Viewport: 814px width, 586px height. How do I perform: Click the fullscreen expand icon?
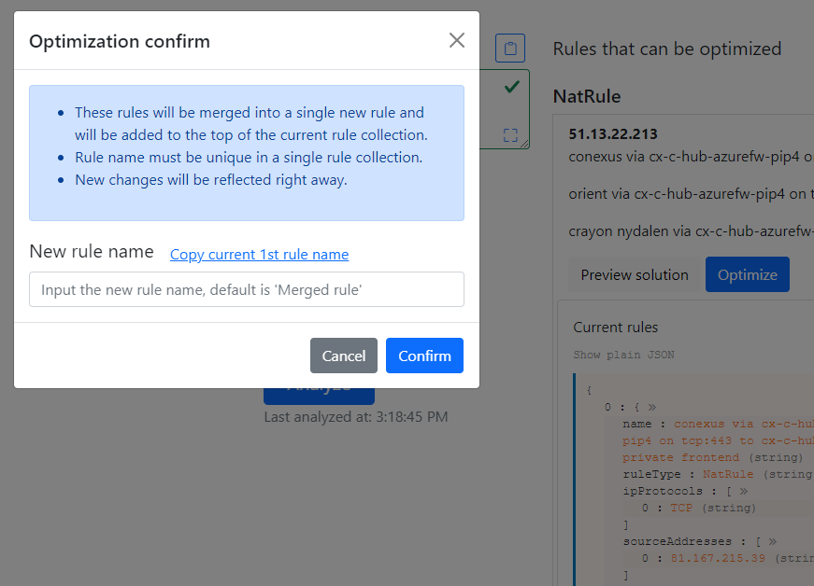[510, 133]
